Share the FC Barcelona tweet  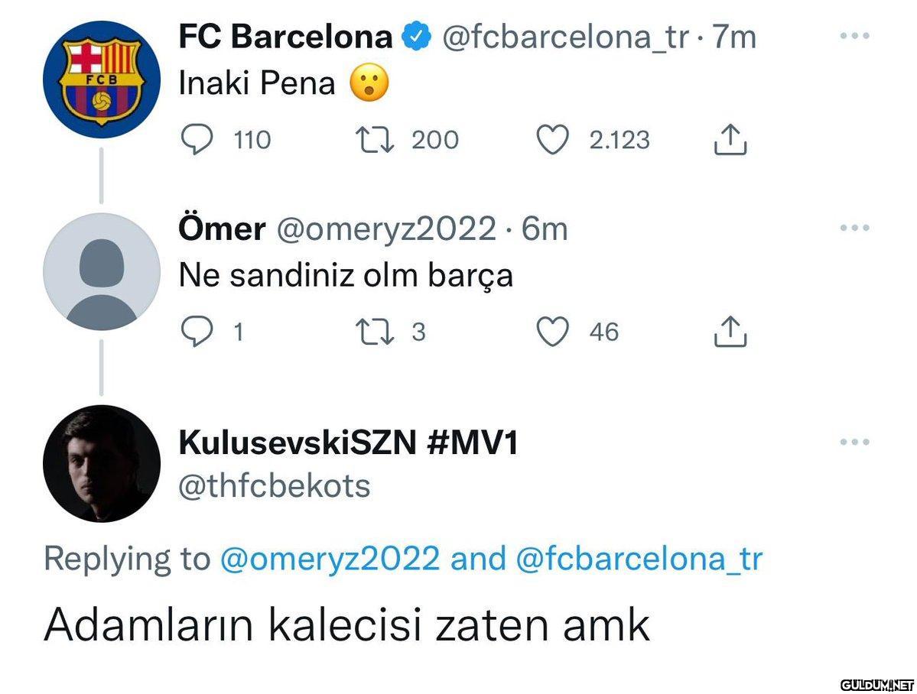tap(730, 139)
